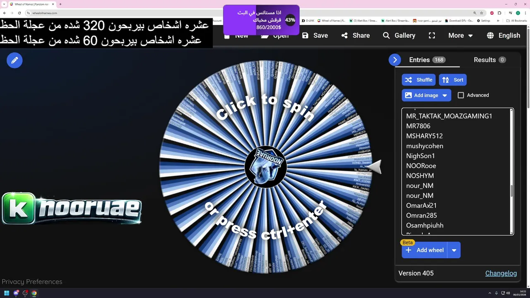
Task: Collapse the entries panel with blue chevron
Action: (395, 60)
